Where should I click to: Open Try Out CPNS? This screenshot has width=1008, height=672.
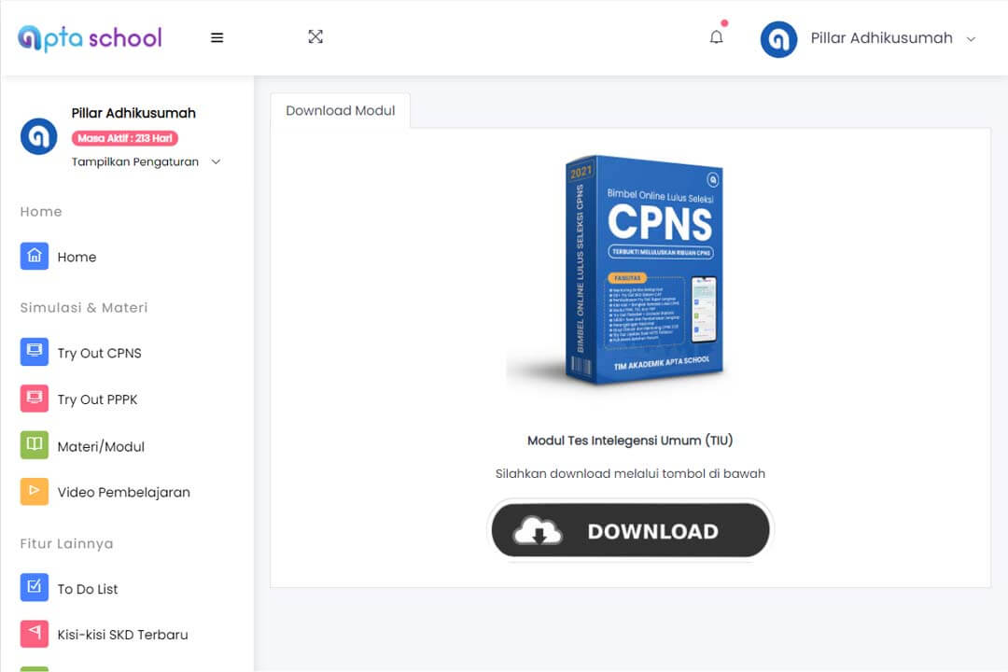pos(99,353)
